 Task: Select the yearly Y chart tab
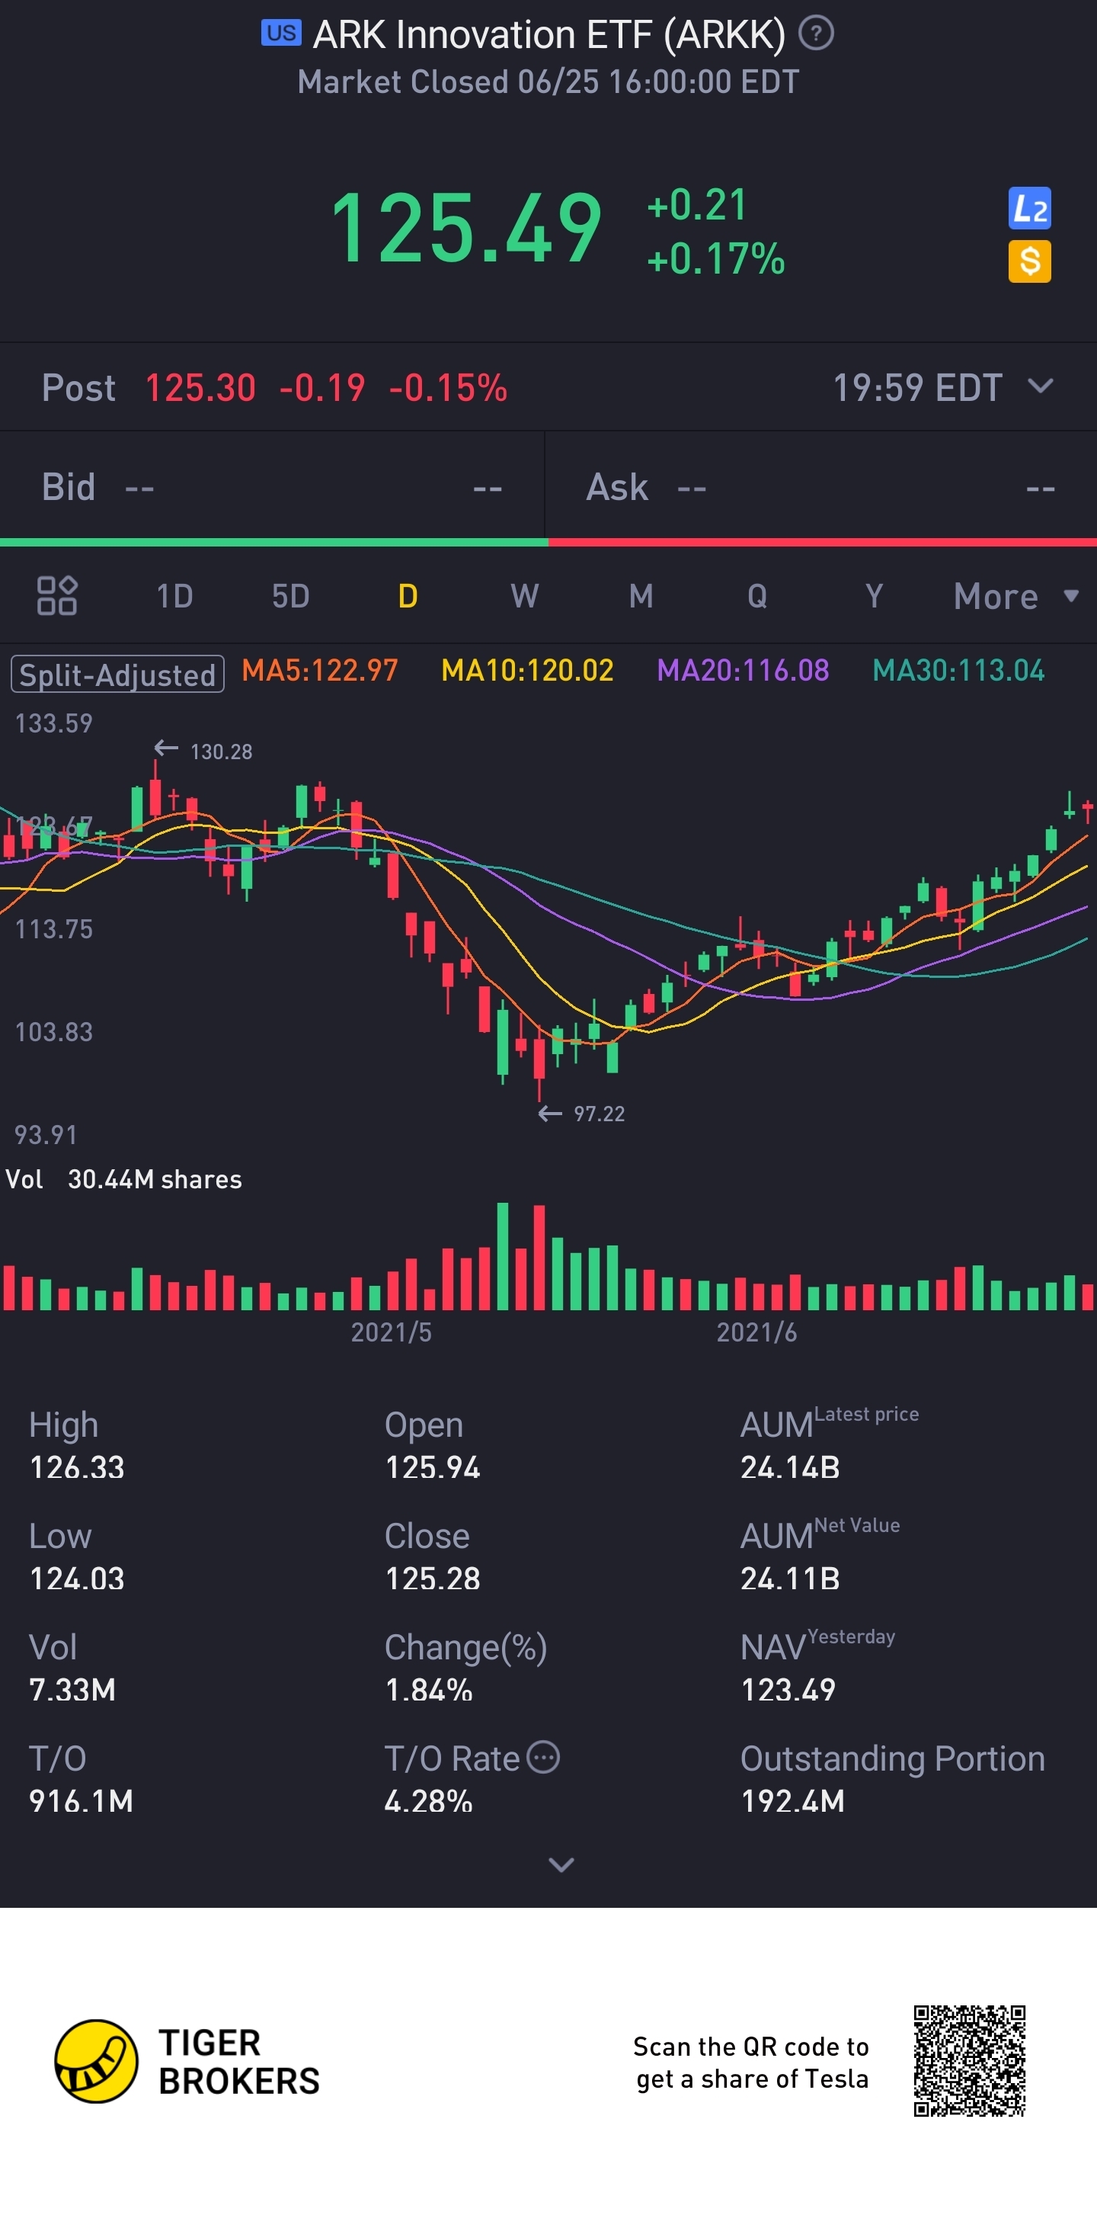[874, 596]
